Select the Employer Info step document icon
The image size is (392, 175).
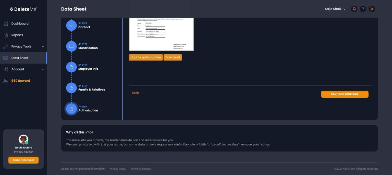pos(71,67)
